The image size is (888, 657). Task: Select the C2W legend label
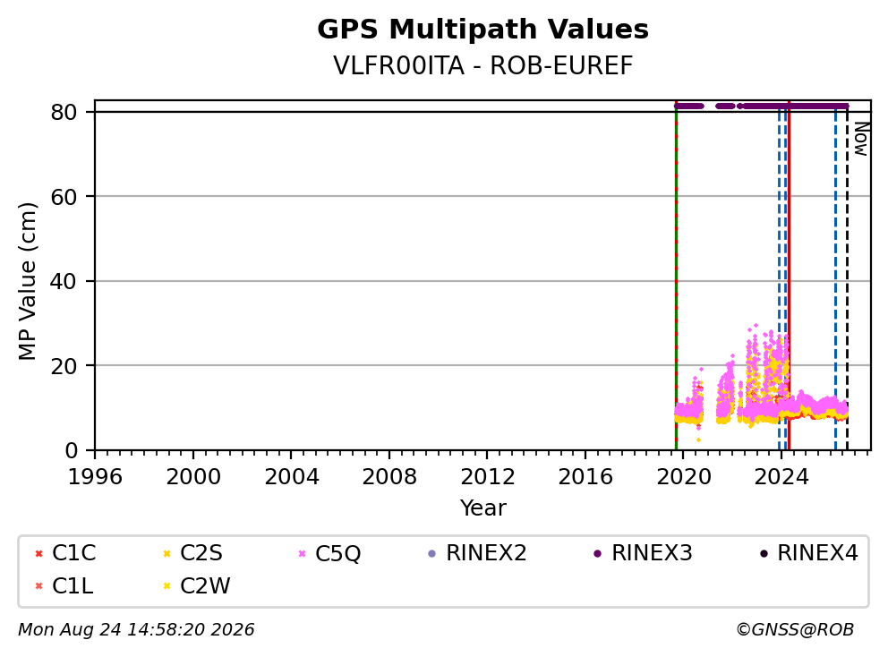[x=205, y=586]
